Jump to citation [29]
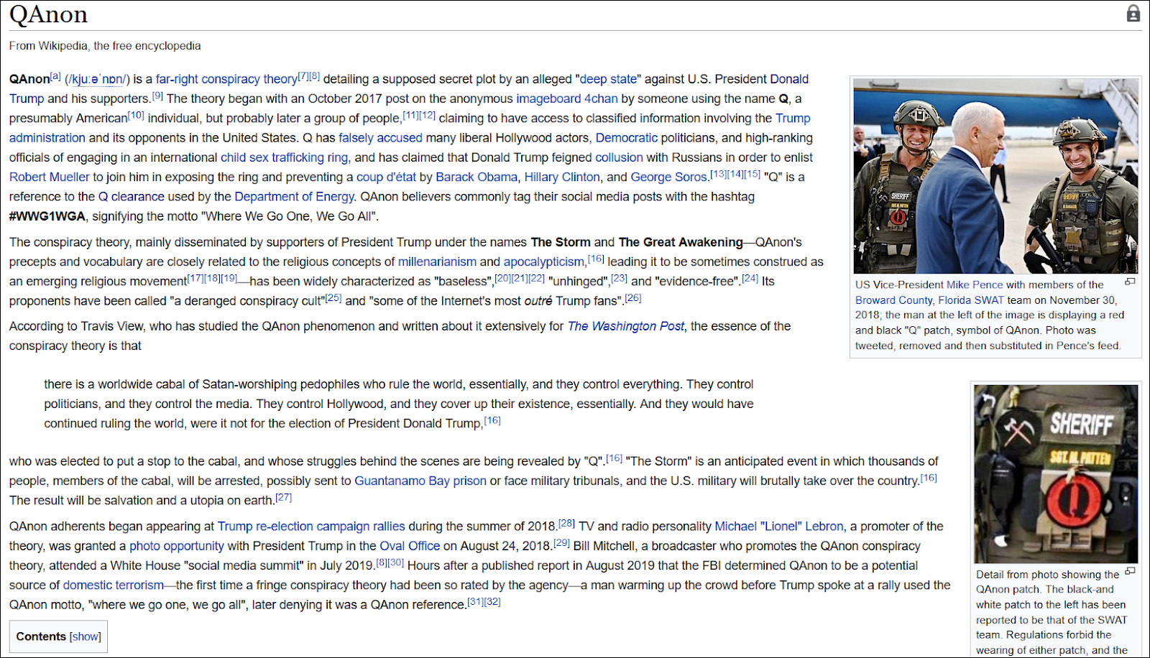 (x=561, y=543)
